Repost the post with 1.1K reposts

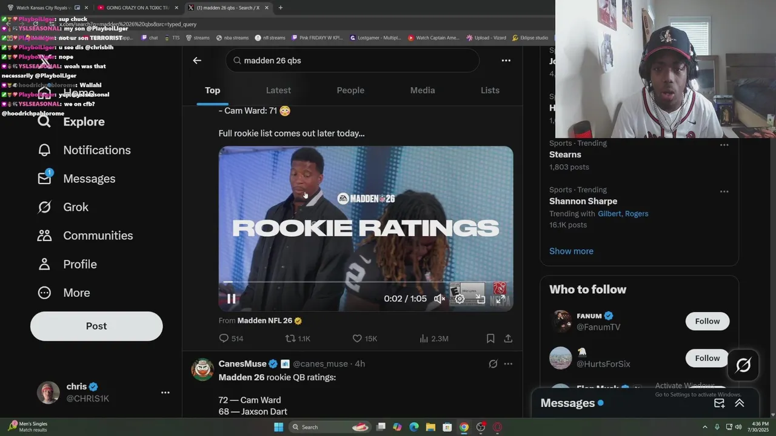pyautogui.click(x=298, y=339)
